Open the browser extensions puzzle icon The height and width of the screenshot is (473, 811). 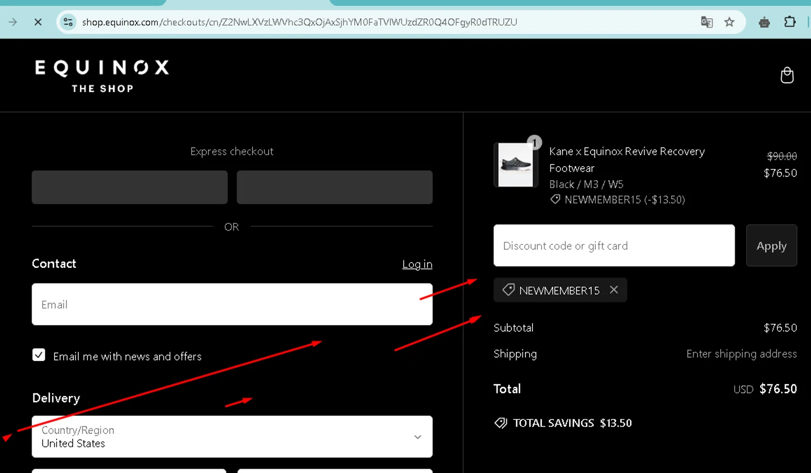(x=790, y=22)
